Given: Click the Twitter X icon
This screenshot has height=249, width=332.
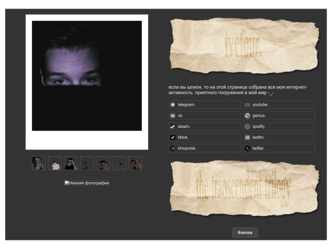Looking at the screenshot, I should [x=247, y=148].
